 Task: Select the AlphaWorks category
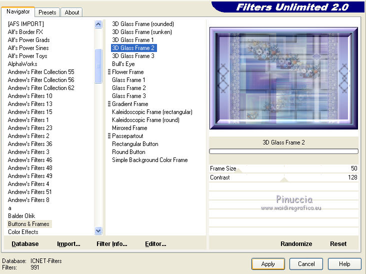coord(22,64)
